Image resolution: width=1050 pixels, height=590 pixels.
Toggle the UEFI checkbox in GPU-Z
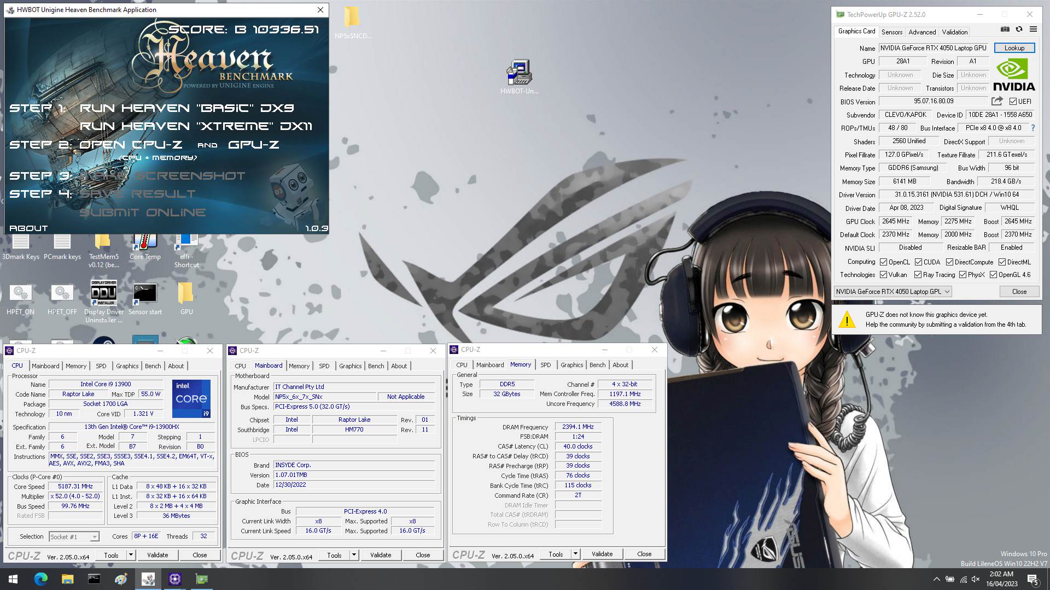pos(1013,102)
